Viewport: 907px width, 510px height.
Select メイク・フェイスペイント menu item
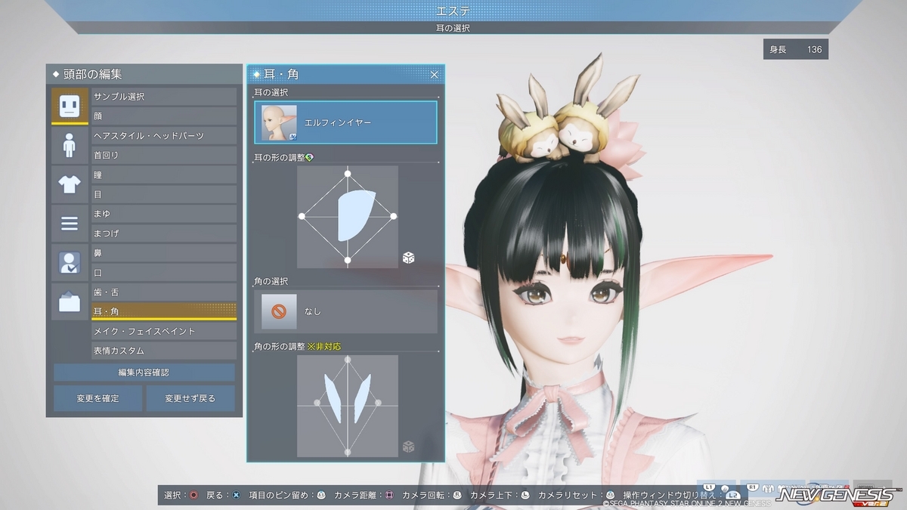[164, 331]
